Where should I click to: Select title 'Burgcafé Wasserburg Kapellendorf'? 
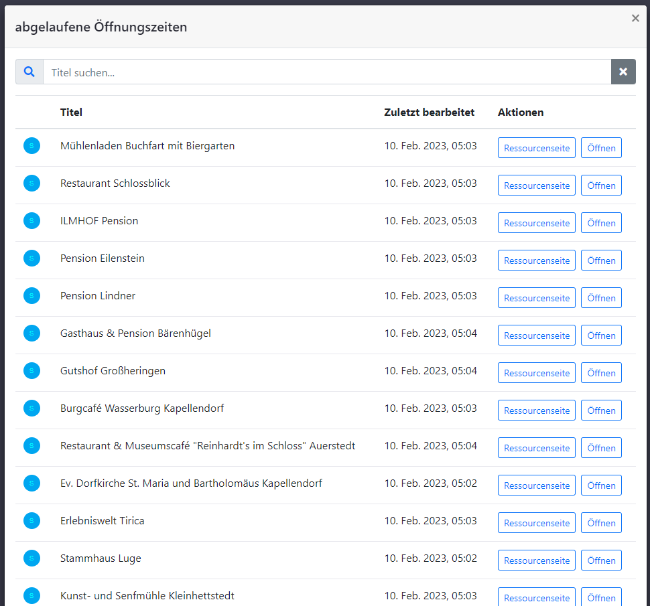click(x=142, y=408)
